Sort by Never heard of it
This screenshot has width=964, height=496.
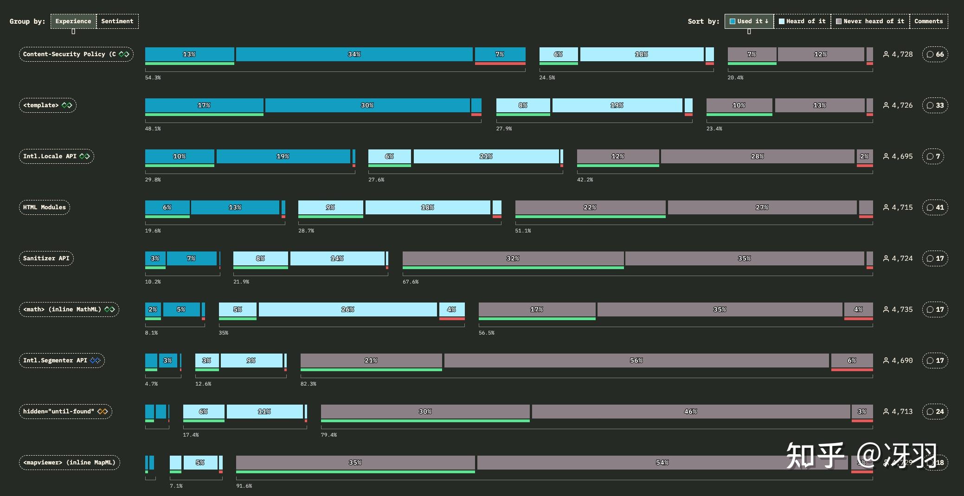[870, 21]
